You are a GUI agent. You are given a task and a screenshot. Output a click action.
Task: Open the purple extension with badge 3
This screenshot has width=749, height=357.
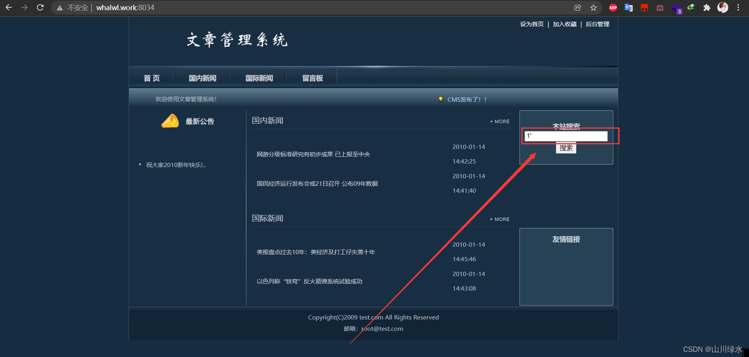coord(676,8)
